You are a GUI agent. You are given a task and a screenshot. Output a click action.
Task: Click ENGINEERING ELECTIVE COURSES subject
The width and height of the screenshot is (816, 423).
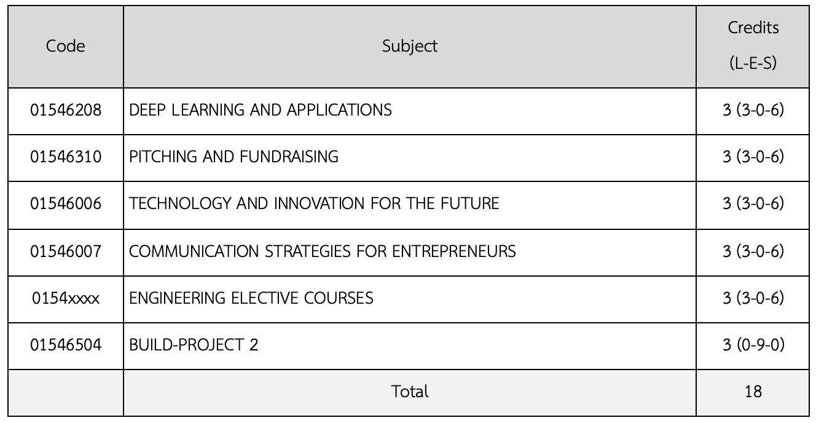coord(251,298)
